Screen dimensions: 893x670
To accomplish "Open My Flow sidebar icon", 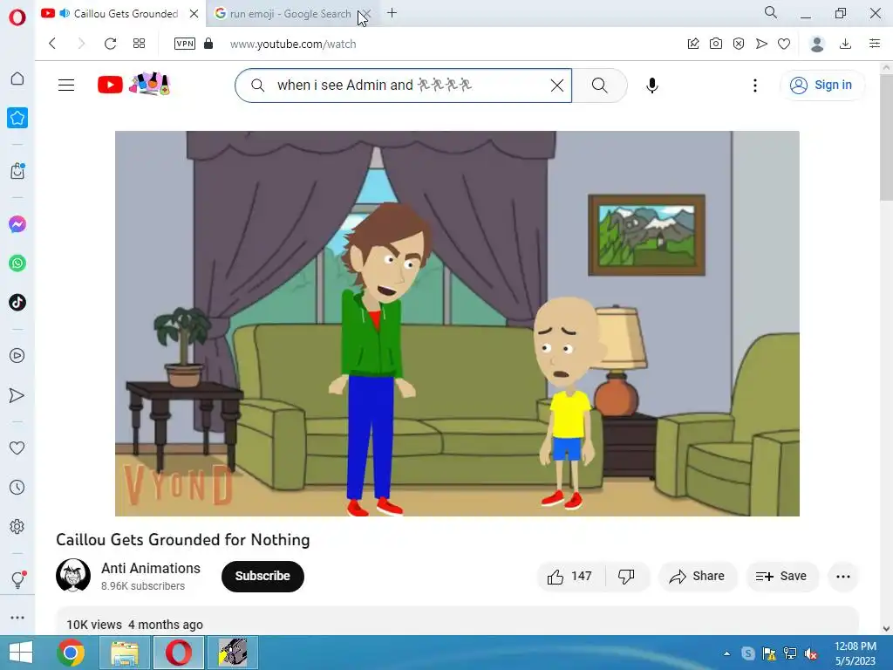I will 17,395.
